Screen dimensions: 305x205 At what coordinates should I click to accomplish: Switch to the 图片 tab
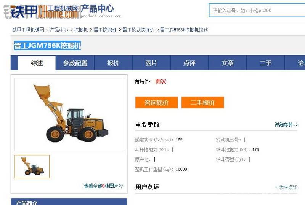pos(151,63)
